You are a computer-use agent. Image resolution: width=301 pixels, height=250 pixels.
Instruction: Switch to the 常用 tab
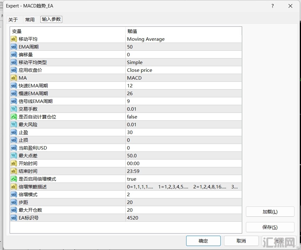(x=30, y=20)
